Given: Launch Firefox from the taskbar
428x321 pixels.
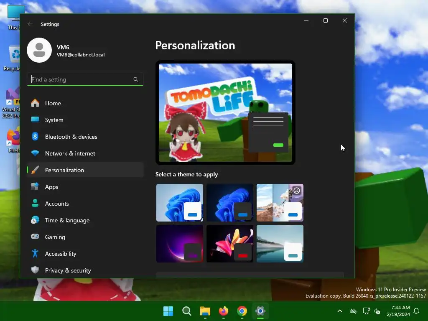Looking at the screenshot, I should tap(224, 311).
